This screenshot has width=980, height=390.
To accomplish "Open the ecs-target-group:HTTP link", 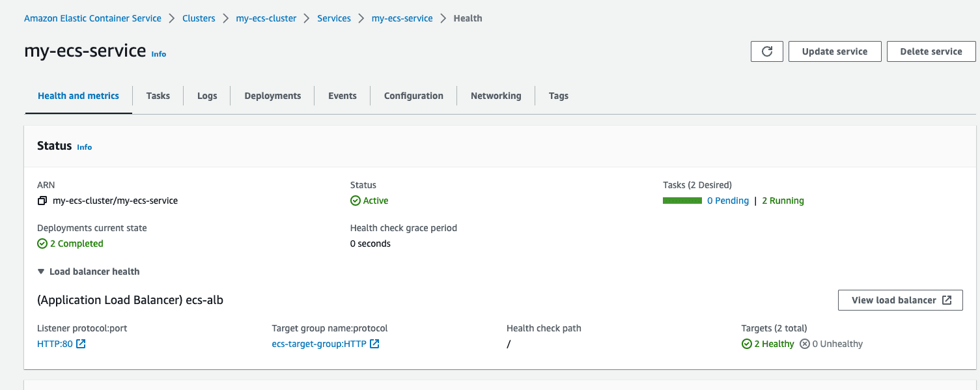I will pyautogui.click(x=318, y=343).
